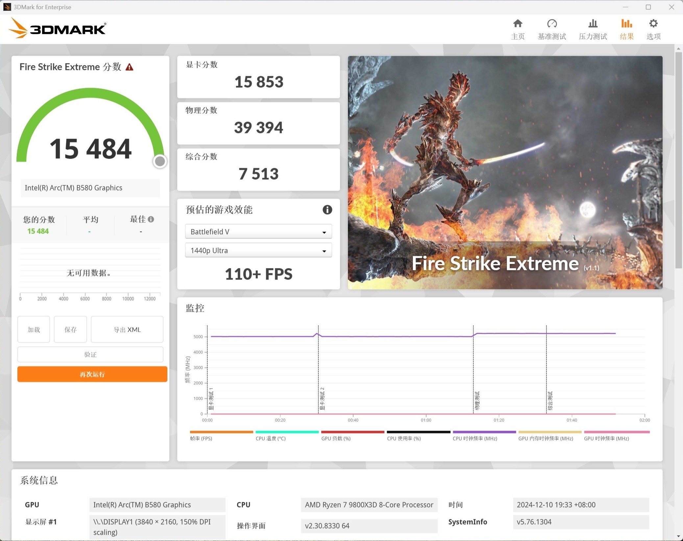
Task: Click the scroll down arrow
Action: coord(678,536)
